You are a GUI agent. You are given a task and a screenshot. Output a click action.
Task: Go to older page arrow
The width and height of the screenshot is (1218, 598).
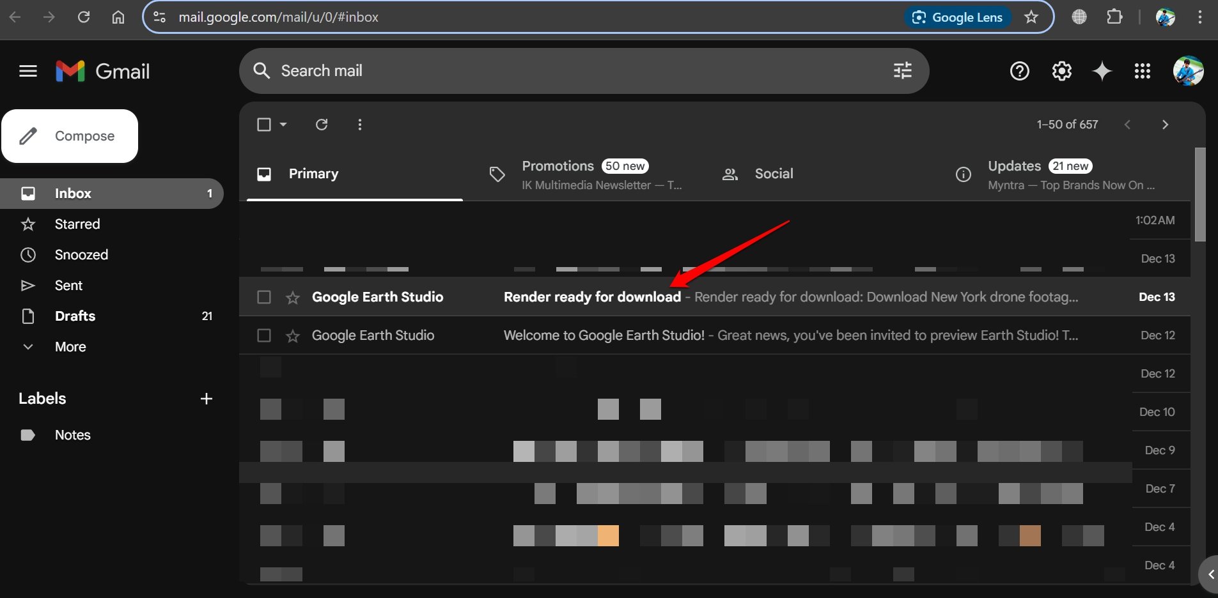pos(1165,125)
